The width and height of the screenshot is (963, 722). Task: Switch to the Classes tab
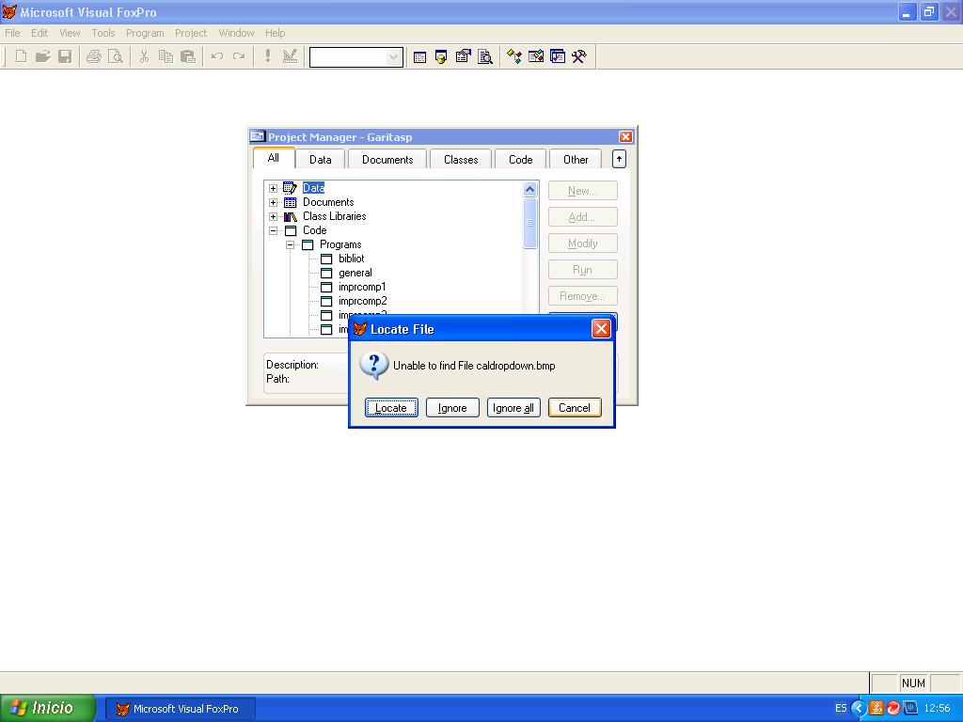click(461, 160)
